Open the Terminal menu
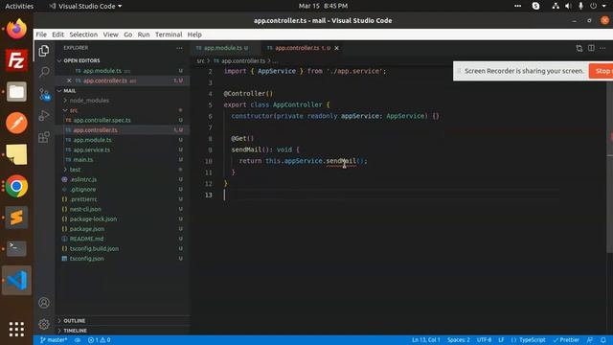 point(169,34)
